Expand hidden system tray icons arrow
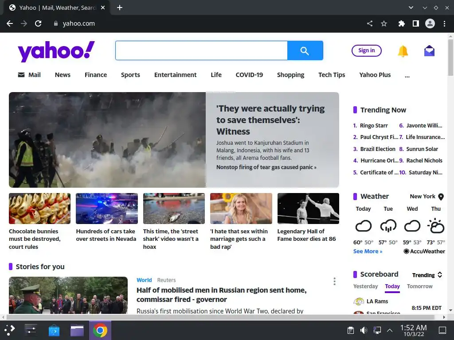Image resolution: width=454 pixels, height=340 pixels. [x=390, y=330]
